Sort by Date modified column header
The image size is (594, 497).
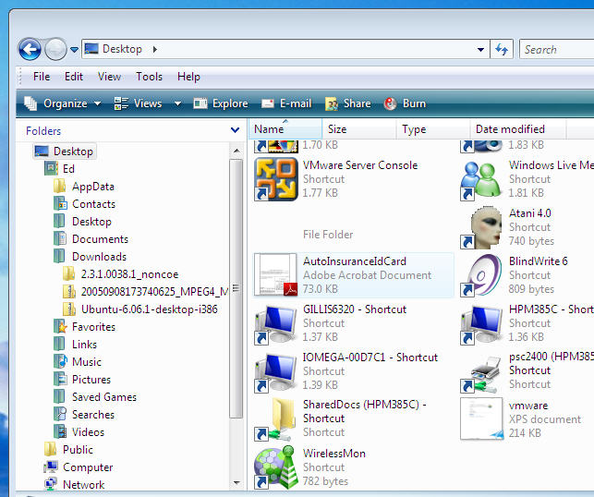click(518, 129)
